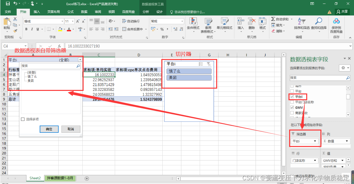Open the font name dropdown (等线)

pyautogui.click(x=62, y=21)
